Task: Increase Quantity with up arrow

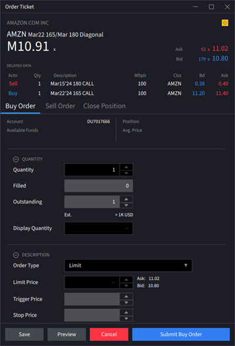Action: click(x=126, y=167)
